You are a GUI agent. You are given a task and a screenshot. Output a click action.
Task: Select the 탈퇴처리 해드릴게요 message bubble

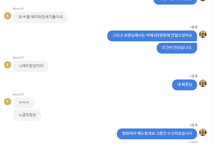click(157, 134)
